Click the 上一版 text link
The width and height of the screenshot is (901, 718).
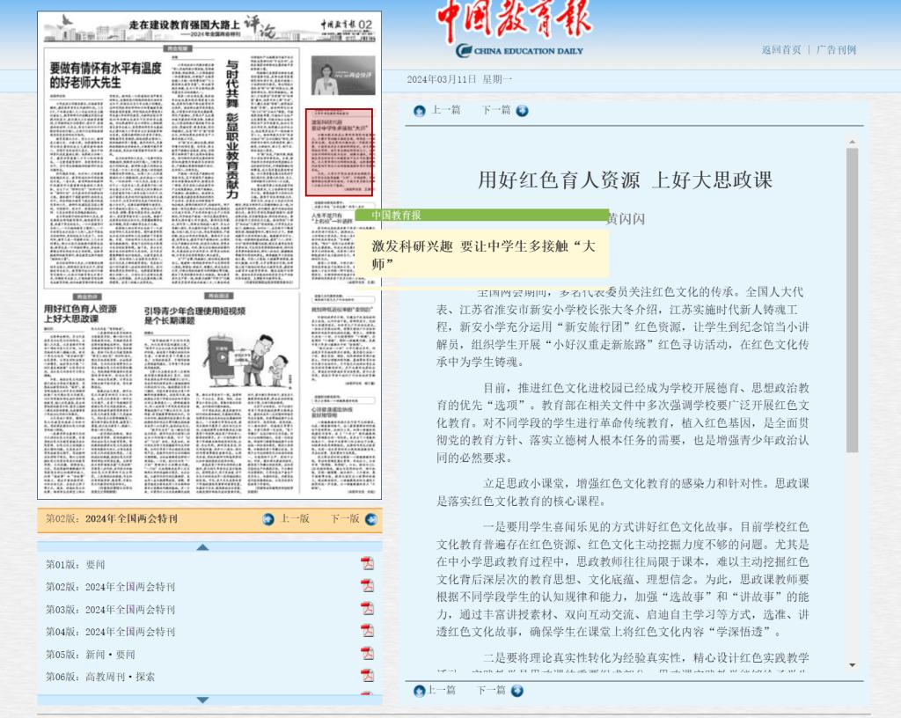pos(295,519)
